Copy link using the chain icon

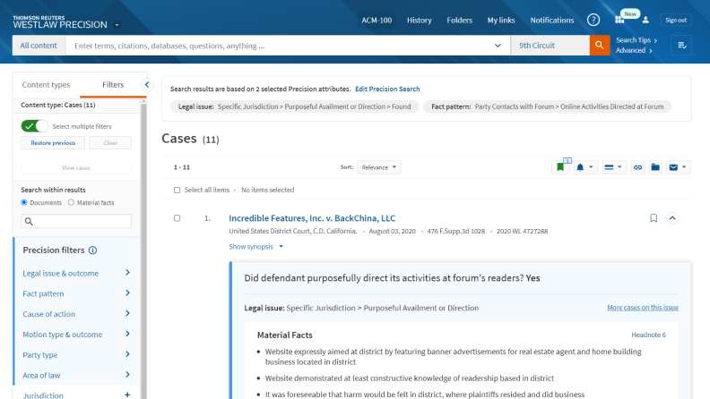click(x=637, y=166)
